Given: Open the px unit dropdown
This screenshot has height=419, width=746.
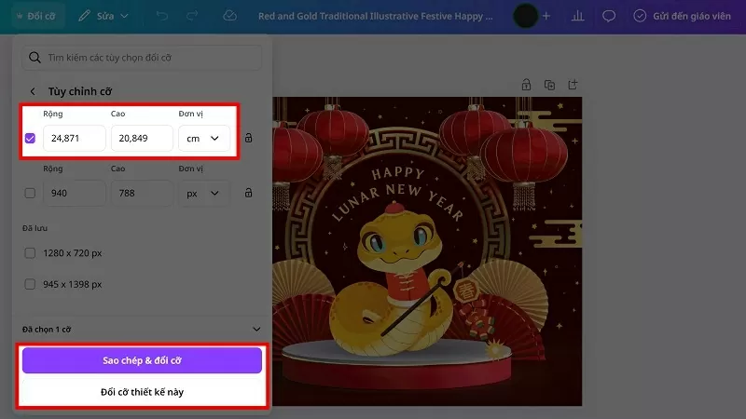Looking at the screenshot, I should (204, 194).
